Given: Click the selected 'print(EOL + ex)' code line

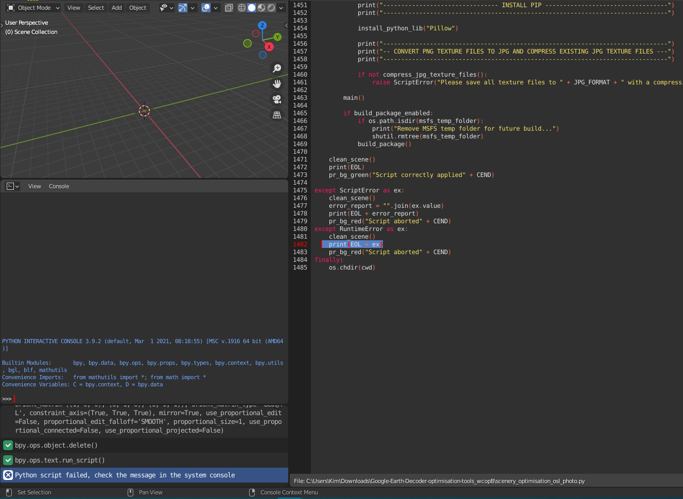Looking at the screenshot, I should click(355, 244).
